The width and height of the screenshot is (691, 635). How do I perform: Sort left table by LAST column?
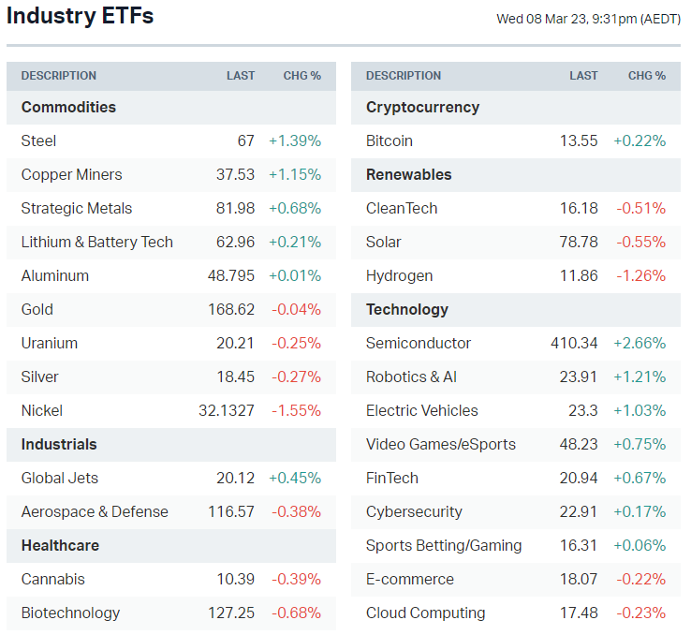click(240, 76)
